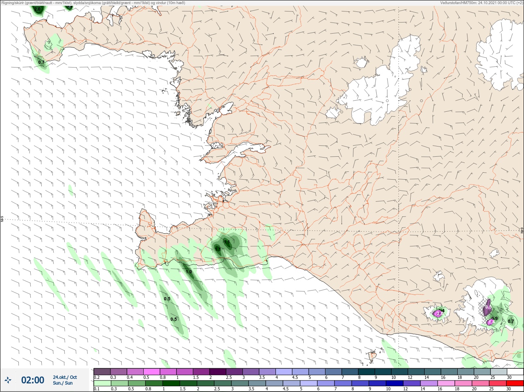
Task: Click the '0.1' value in lower legend row
Action: [97, 389]
